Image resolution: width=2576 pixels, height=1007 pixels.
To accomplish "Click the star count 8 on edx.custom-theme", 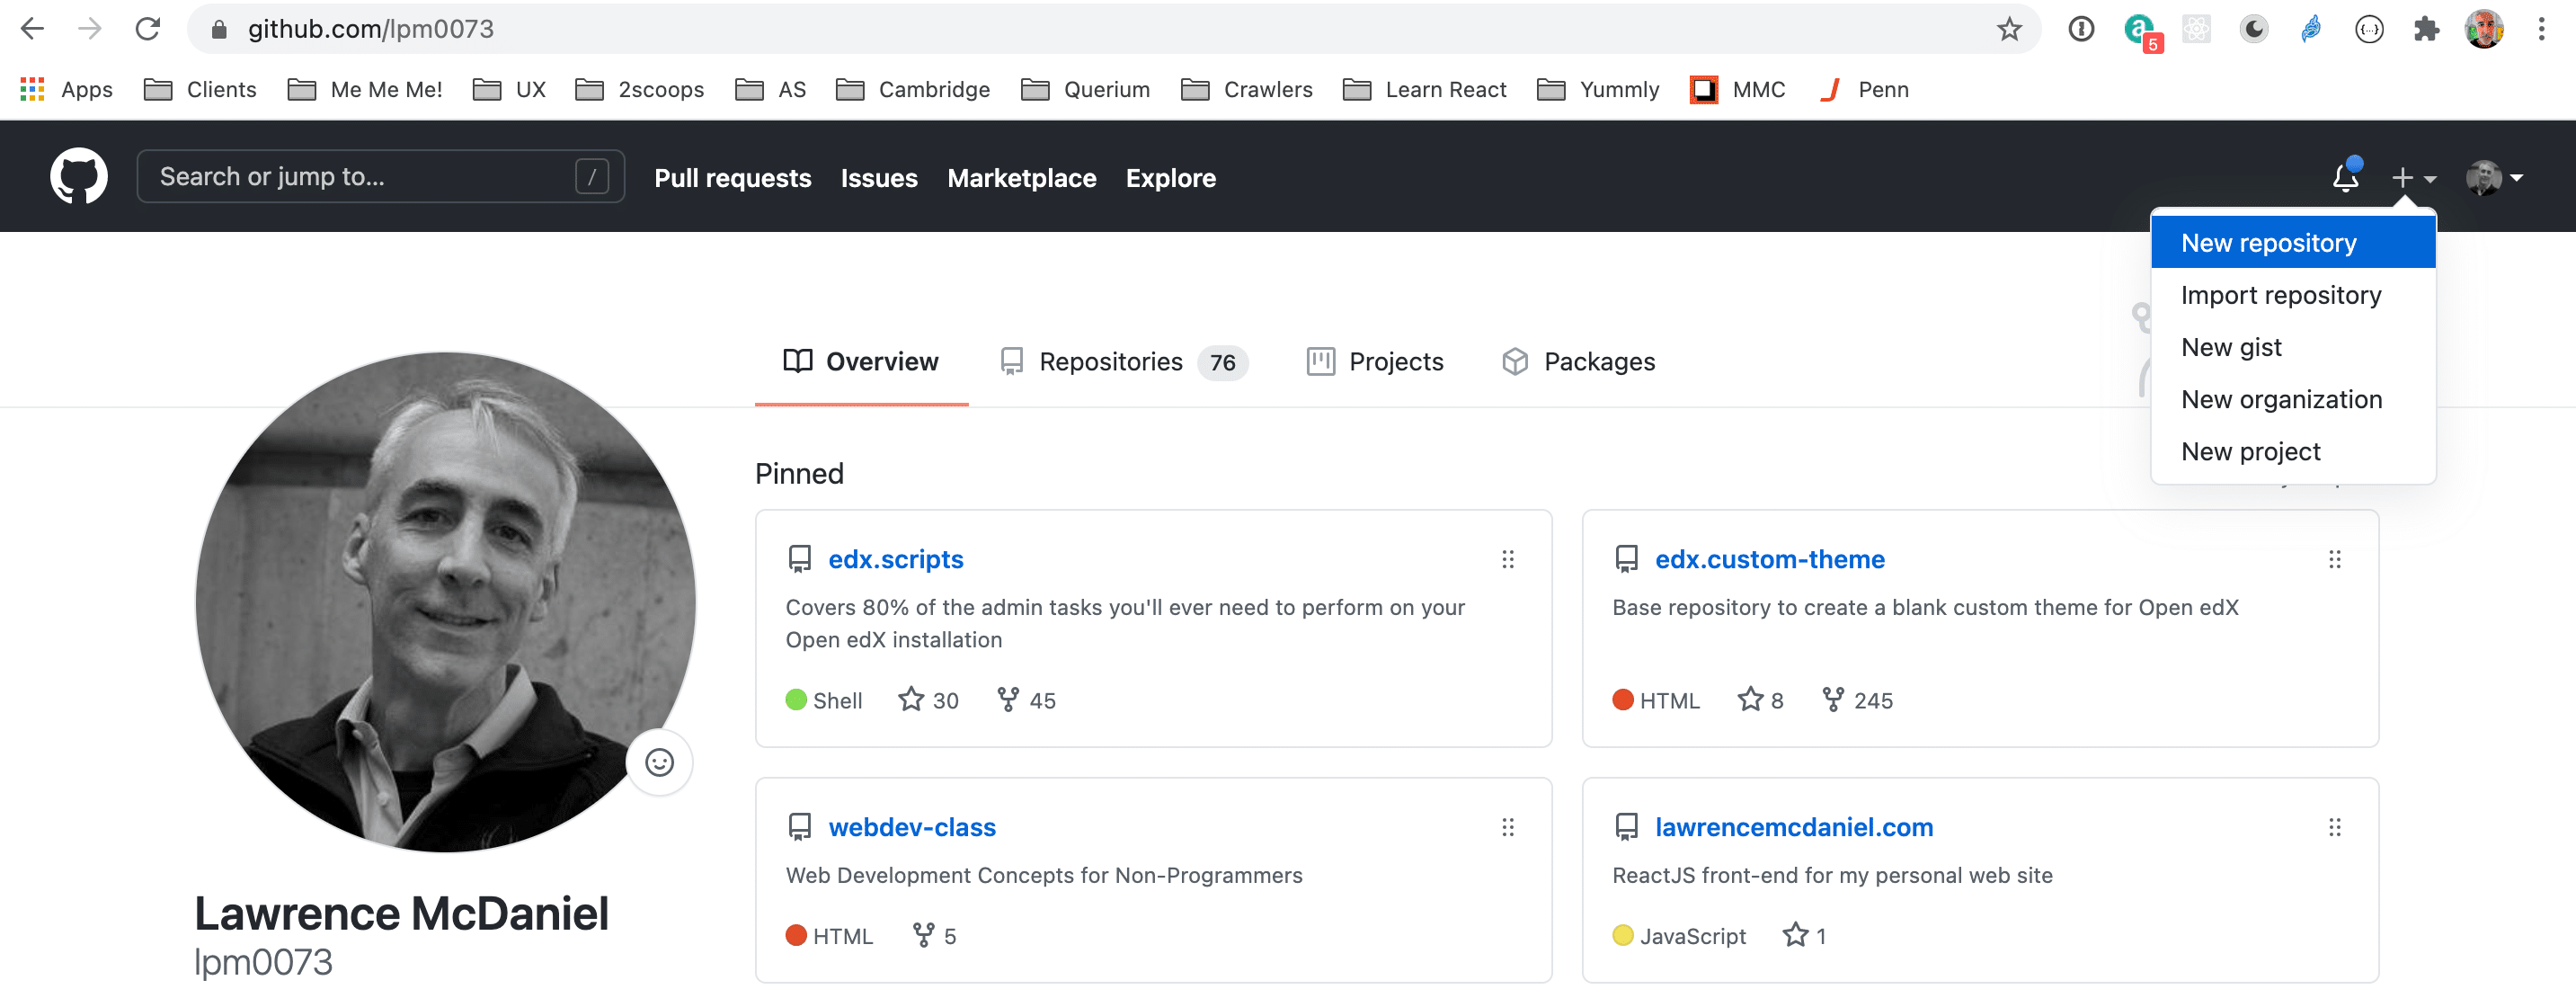I will [x=1760, y=700].
